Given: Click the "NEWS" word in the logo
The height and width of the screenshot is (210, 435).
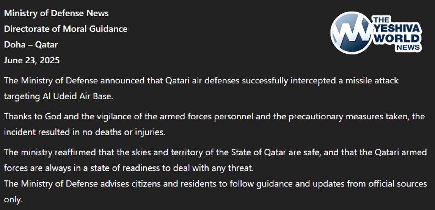Looking at the screenshot, I should coord(408,47).
